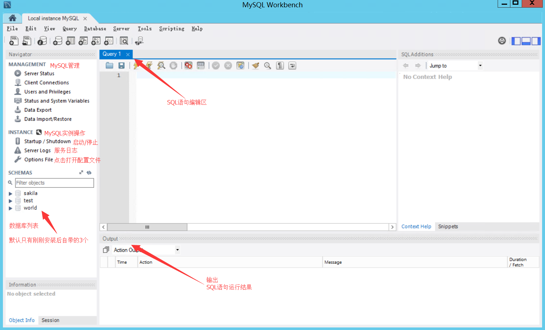Toggle the left sidebar panel visibility
The image size is (545, 330).
tap(516, 41)
